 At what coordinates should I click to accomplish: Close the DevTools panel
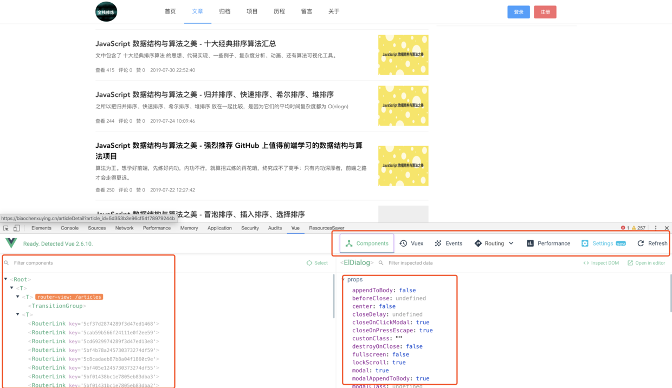[667, 228]
